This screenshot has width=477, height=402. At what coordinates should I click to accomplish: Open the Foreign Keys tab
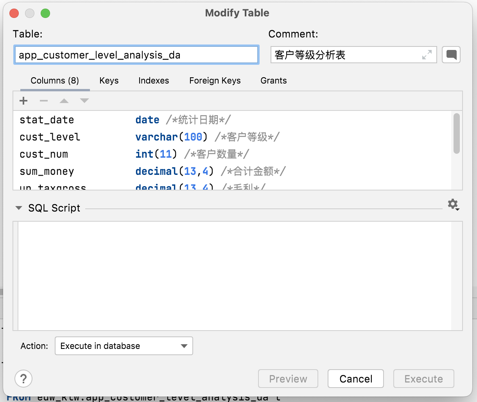215,80
